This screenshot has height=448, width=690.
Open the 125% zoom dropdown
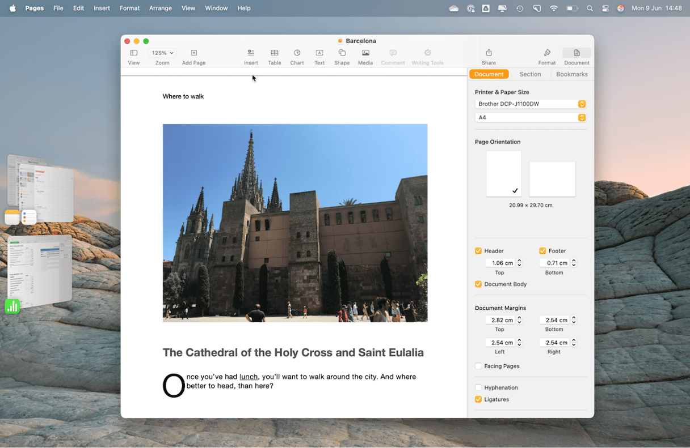[162, 53]
